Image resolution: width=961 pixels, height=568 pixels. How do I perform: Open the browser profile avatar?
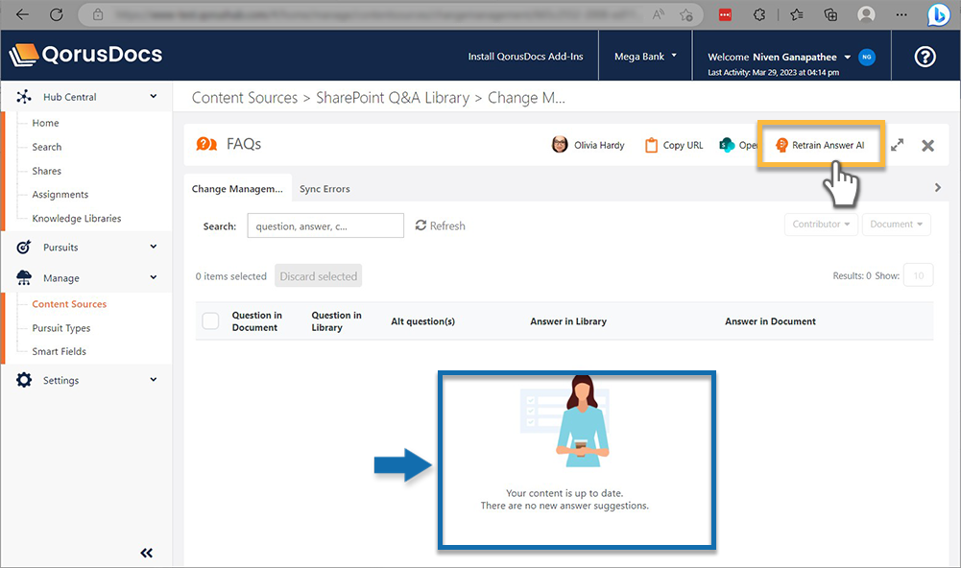click(866, 14)
